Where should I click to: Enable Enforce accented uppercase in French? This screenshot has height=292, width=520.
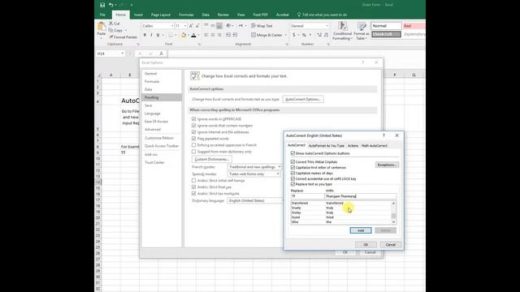pos(193,145)
